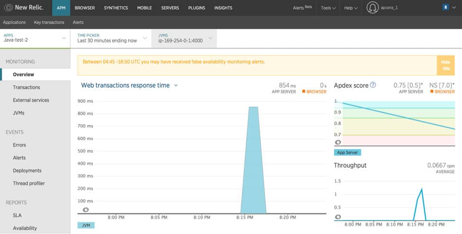
Task: Open the Tools menu
Action: click(328, 8)
